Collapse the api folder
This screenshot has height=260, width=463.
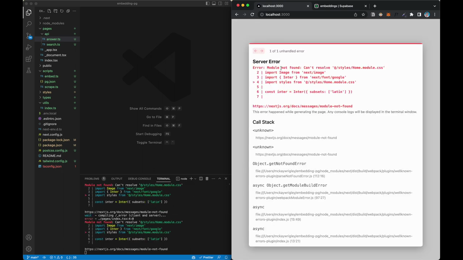47,34
